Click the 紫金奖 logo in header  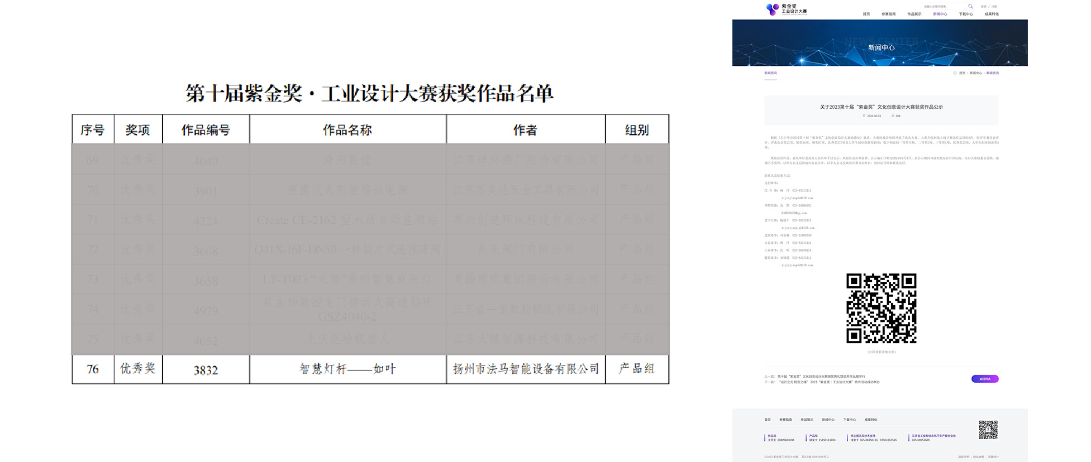tap(787, 9)
